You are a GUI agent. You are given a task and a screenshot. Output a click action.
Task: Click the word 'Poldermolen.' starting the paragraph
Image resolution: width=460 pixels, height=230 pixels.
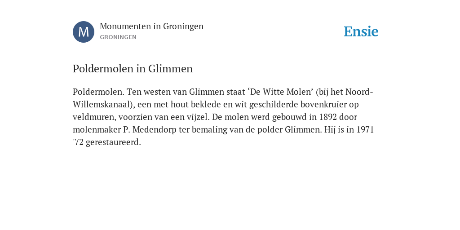tap(98, 92)
